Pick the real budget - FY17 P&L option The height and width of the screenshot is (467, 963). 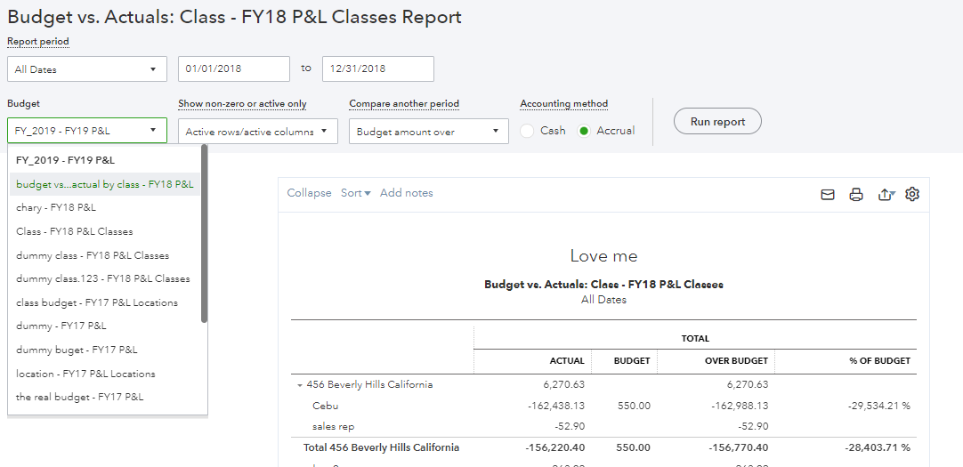79,397
